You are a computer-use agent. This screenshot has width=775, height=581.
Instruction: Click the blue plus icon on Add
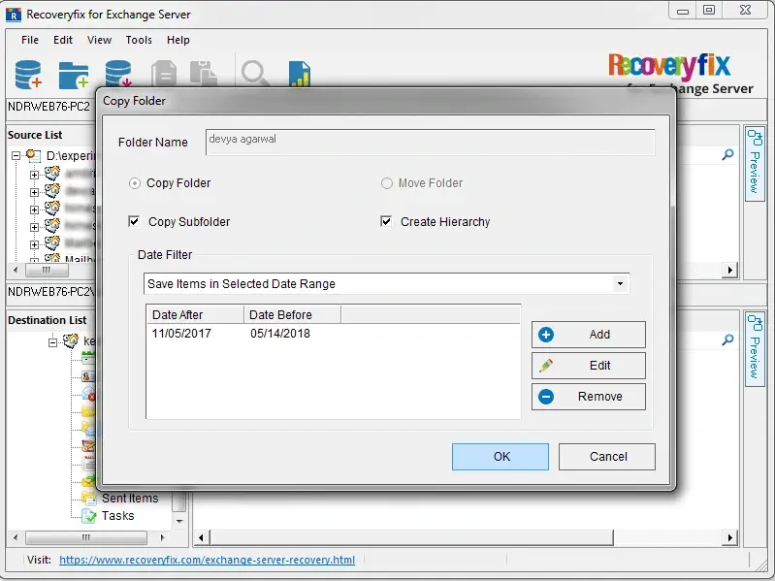click(546, 335)
